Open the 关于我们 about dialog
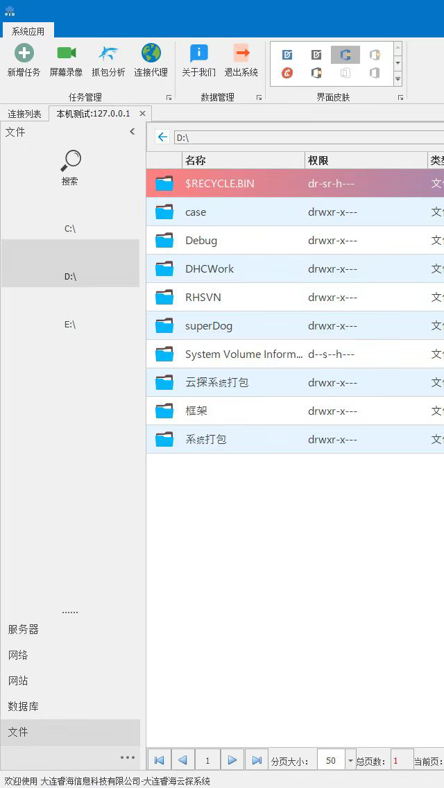This screenshot has width=444, height=788. (198, 54)
